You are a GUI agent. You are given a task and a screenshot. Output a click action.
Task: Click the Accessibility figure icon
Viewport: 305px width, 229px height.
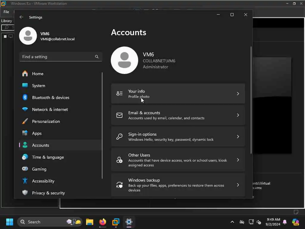[x=25, y=181]
